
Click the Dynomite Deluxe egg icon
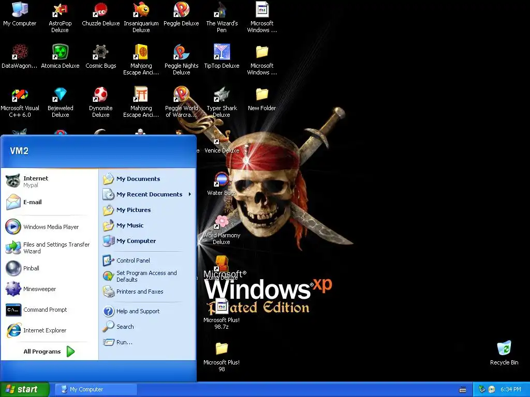[x=100, y=95]
